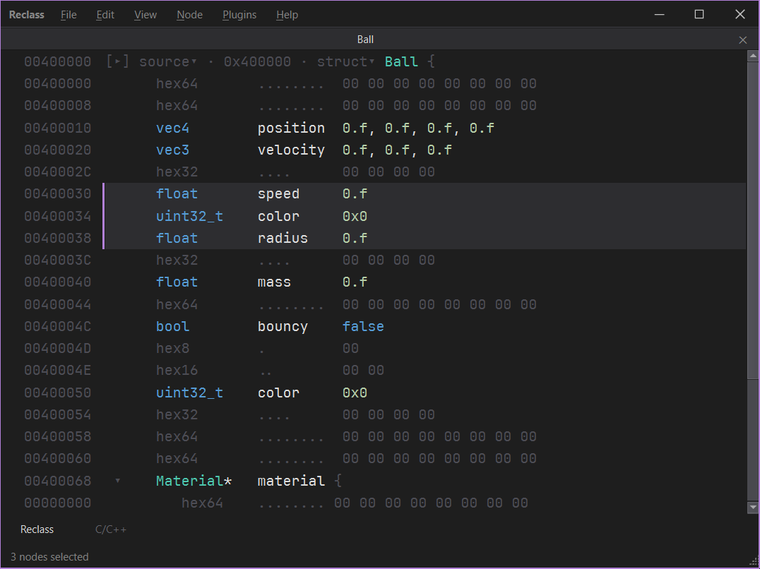The height and width of the screenshot is (569, 760).
Task: Click the uint32_t type at 00400050
Action: tap(189, 393)
